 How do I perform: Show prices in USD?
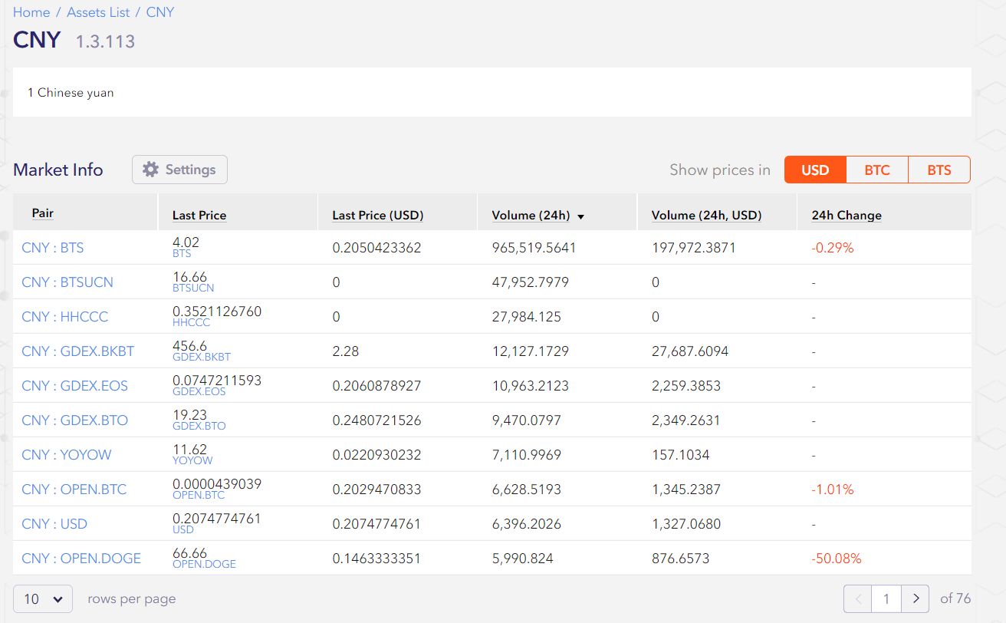click(x=815, y=170)
